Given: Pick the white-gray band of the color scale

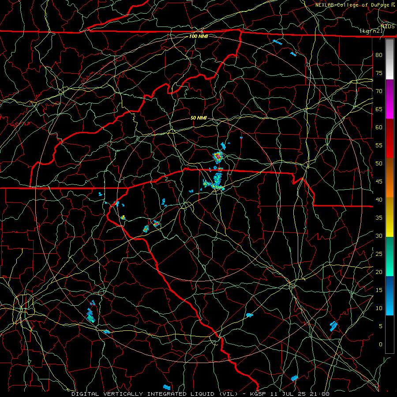Looking at the screenshot, I should (x=390, y=59).
